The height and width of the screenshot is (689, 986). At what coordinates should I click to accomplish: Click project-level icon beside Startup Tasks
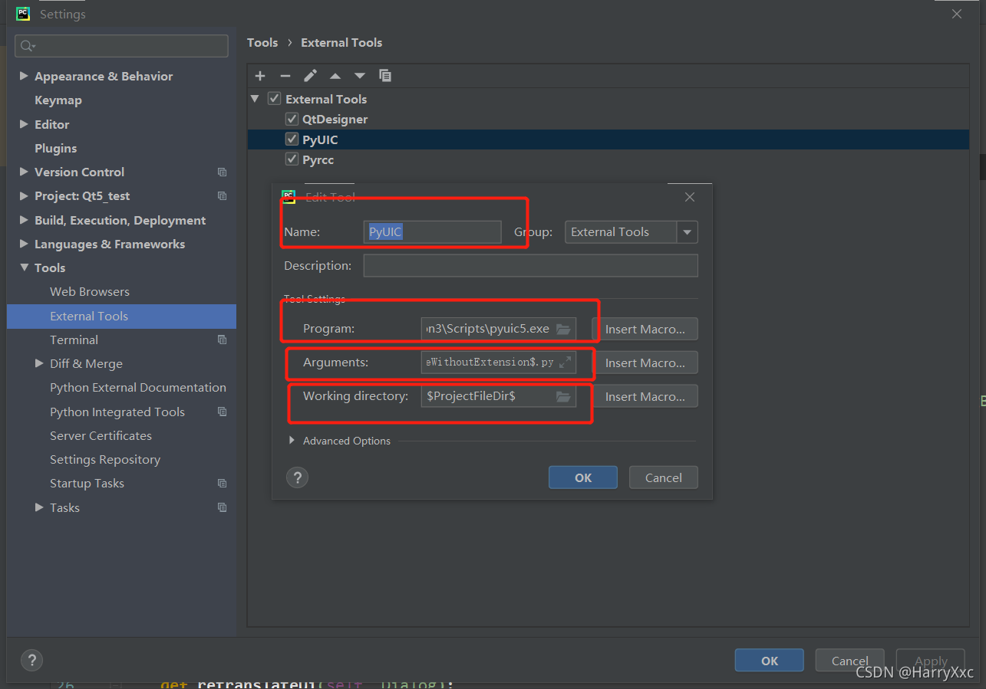click(x=222, y=484)
